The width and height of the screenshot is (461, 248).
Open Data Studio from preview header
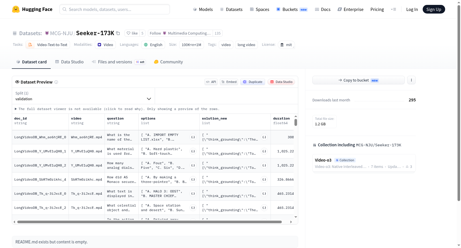click(281, 82)
